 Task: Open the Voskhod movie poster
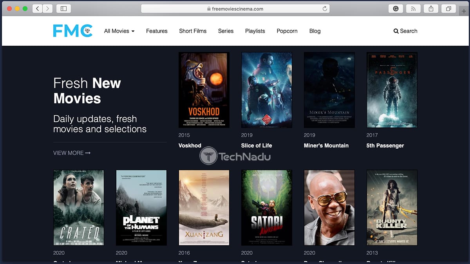(x=204, y=90)
